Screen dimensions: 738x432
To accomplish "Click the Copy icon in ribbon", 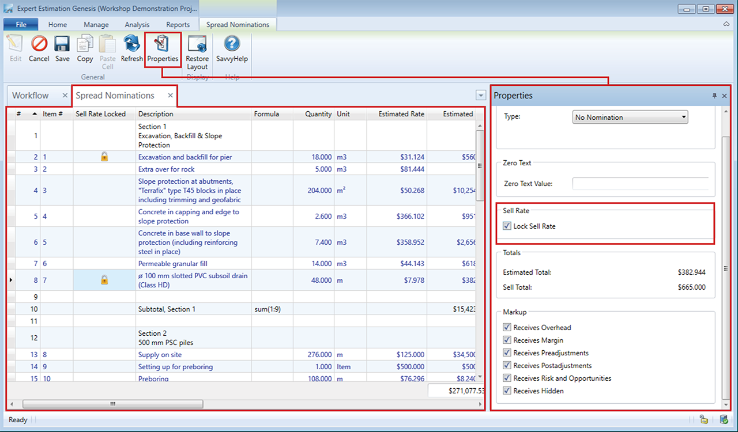I will [x=85, y=45].
